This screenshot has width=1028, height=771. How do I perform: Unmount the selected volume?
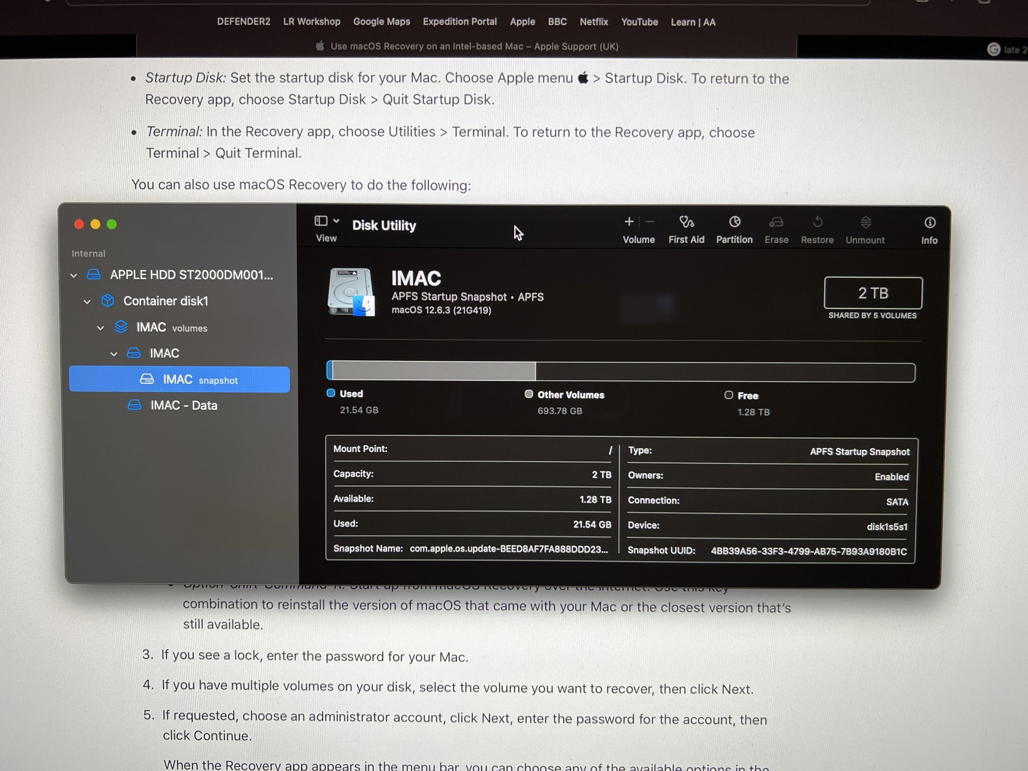tap(865, 223)
